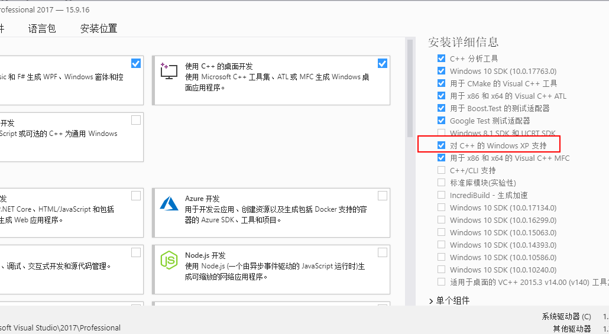Select the Node.js 开发 workload title
Viewport: 609px width, 334px height.
pyautogui.click(x=205, y=255)
